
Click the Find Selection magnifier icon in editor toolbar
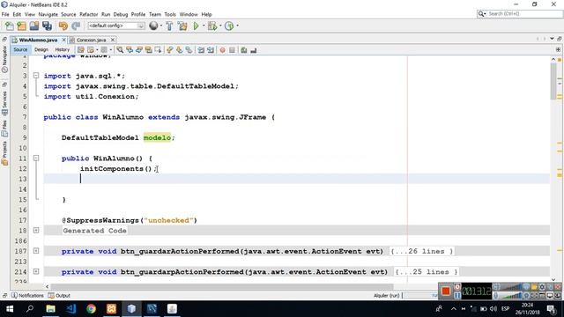point(120,50)
